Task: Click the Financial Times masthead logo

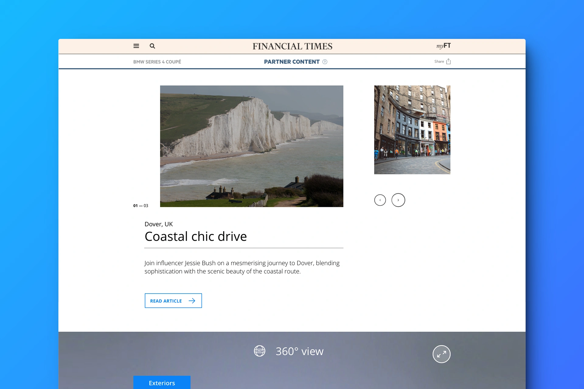Action: (292, 46)
